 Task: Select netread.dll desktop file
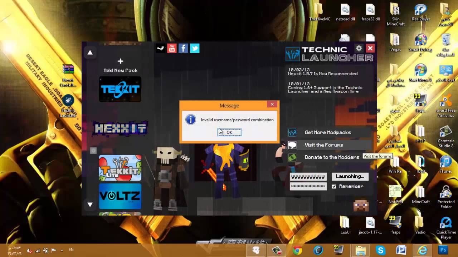345,12
